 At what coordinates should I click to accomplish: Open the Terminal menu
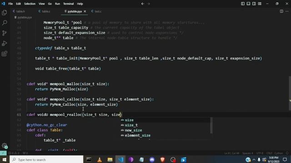(x=68, y=4)
